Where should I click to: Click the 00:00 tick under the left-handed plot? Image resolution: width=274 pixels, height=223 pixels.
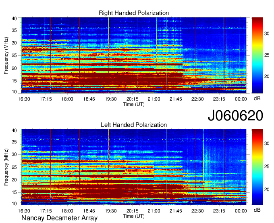point(241,211)
